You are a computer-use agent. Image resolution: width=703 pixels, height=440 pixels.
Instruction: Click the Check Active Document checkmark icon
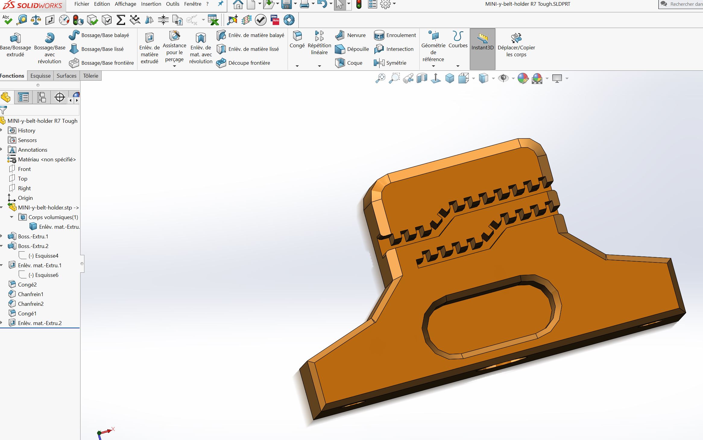pyautogui.click(x=261, y=20)
